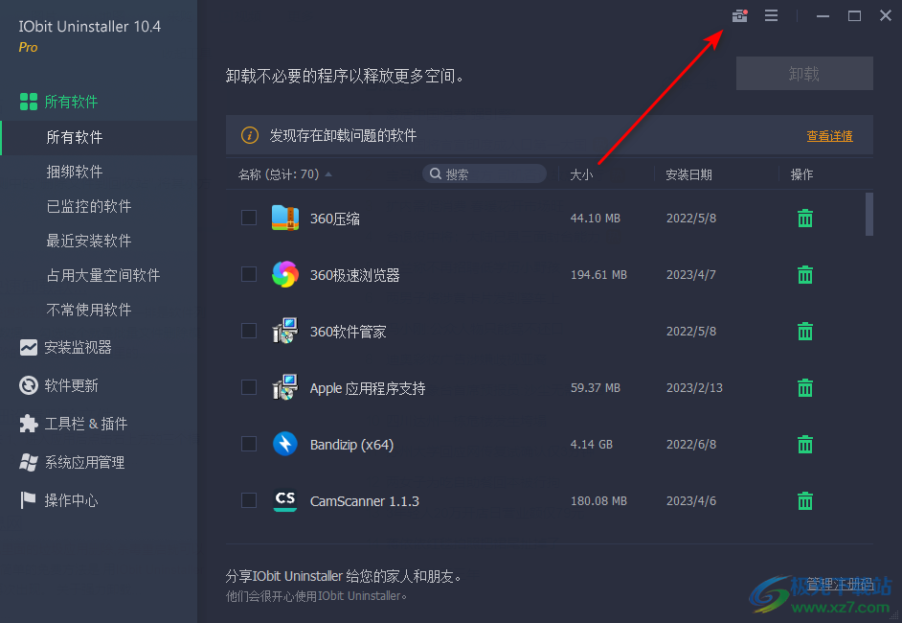Viewport: 902px width, 623px height.
Task: Click the magnifier icon in search box
Action: tap(436, 173)
